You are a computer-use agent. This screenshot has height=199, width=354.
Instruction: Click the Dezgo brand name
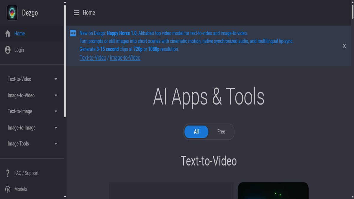pos(30,13)
